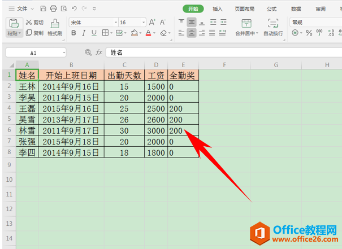The width and height of the screenshot is (342, 249).
Task: Toggle Underline formatting
Action: coord(94,33)
